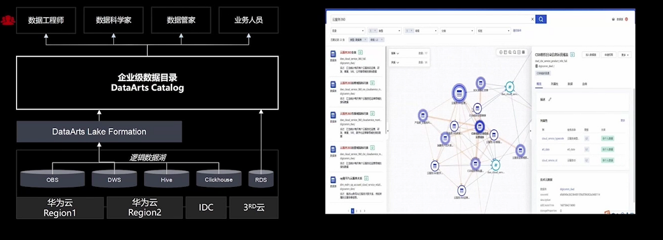
Task: Go to page 2 of results
Action: (356, 211)
